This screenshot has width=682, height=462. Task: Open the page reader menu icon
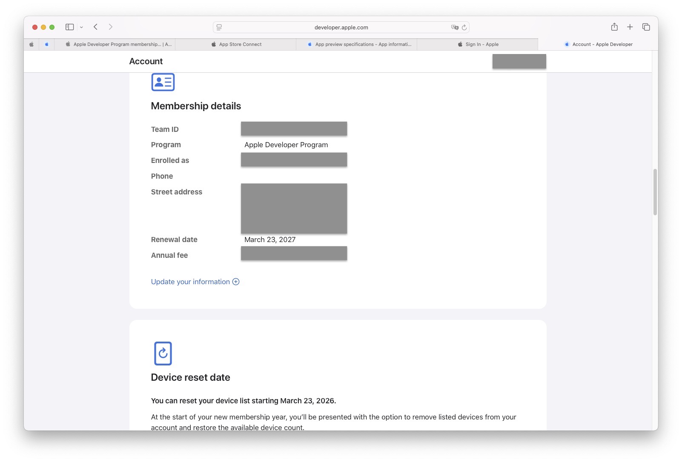click(219, 27)
